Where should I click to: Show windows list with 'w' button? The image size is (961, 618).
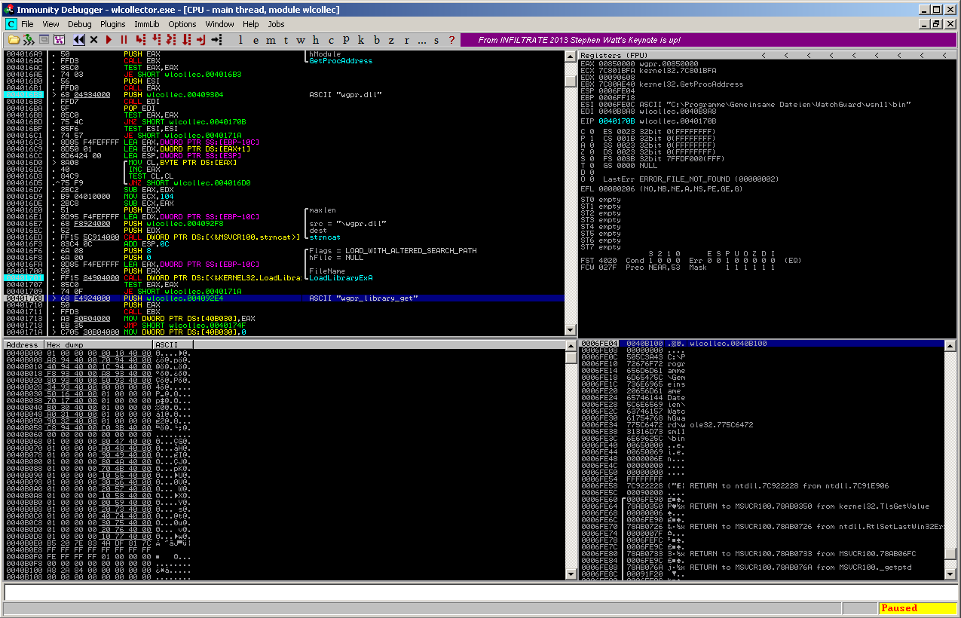tap(301, 39)
